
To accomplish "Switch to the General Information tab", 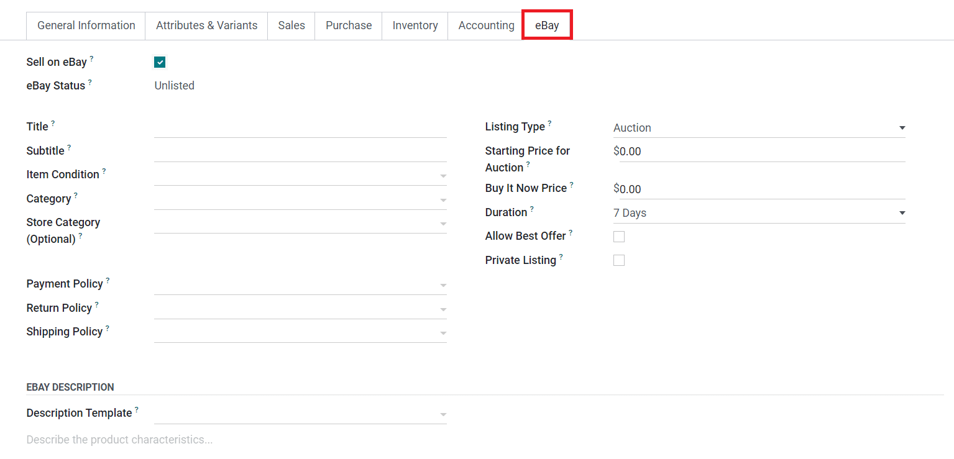I will tap(86, 25).
